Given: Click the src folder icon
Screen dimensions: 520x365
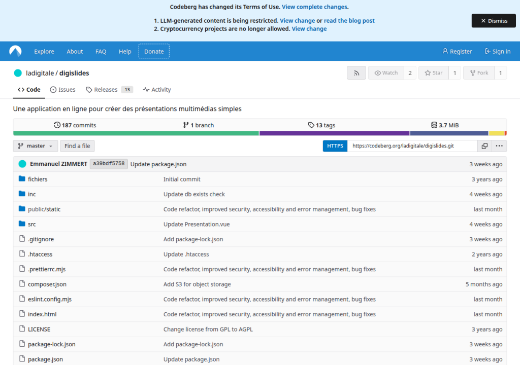Looking at the screenshot, I should [22, 224].
